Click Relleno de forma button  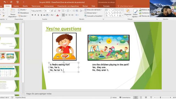(144, 10)
